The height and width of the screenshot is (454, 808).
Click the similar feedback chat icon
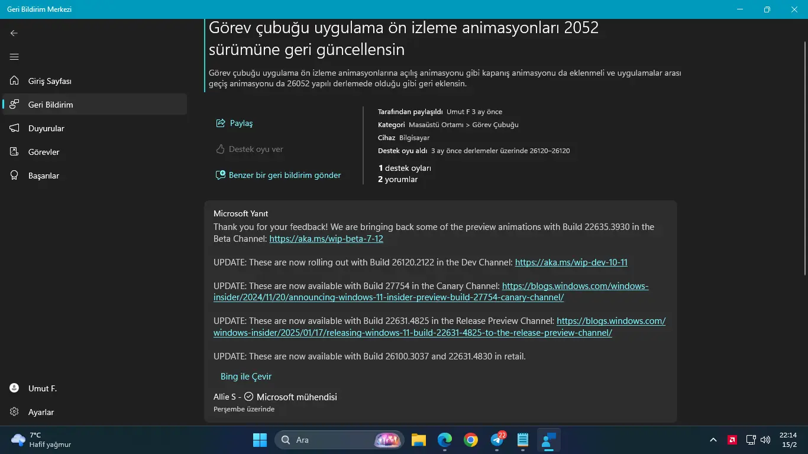(221, 175)
